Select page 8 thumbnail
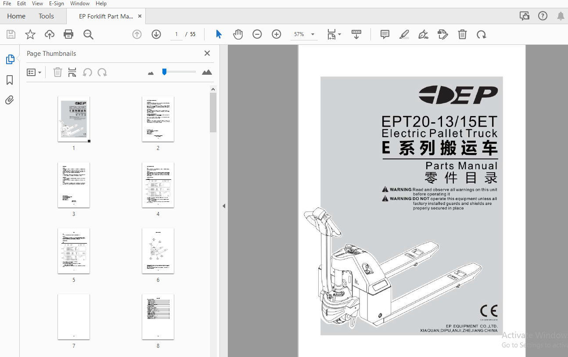 158,317
